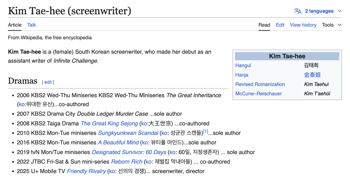Open the View history tab
The height and width of the screenshot is (181, 350).
tap(303, 25)
